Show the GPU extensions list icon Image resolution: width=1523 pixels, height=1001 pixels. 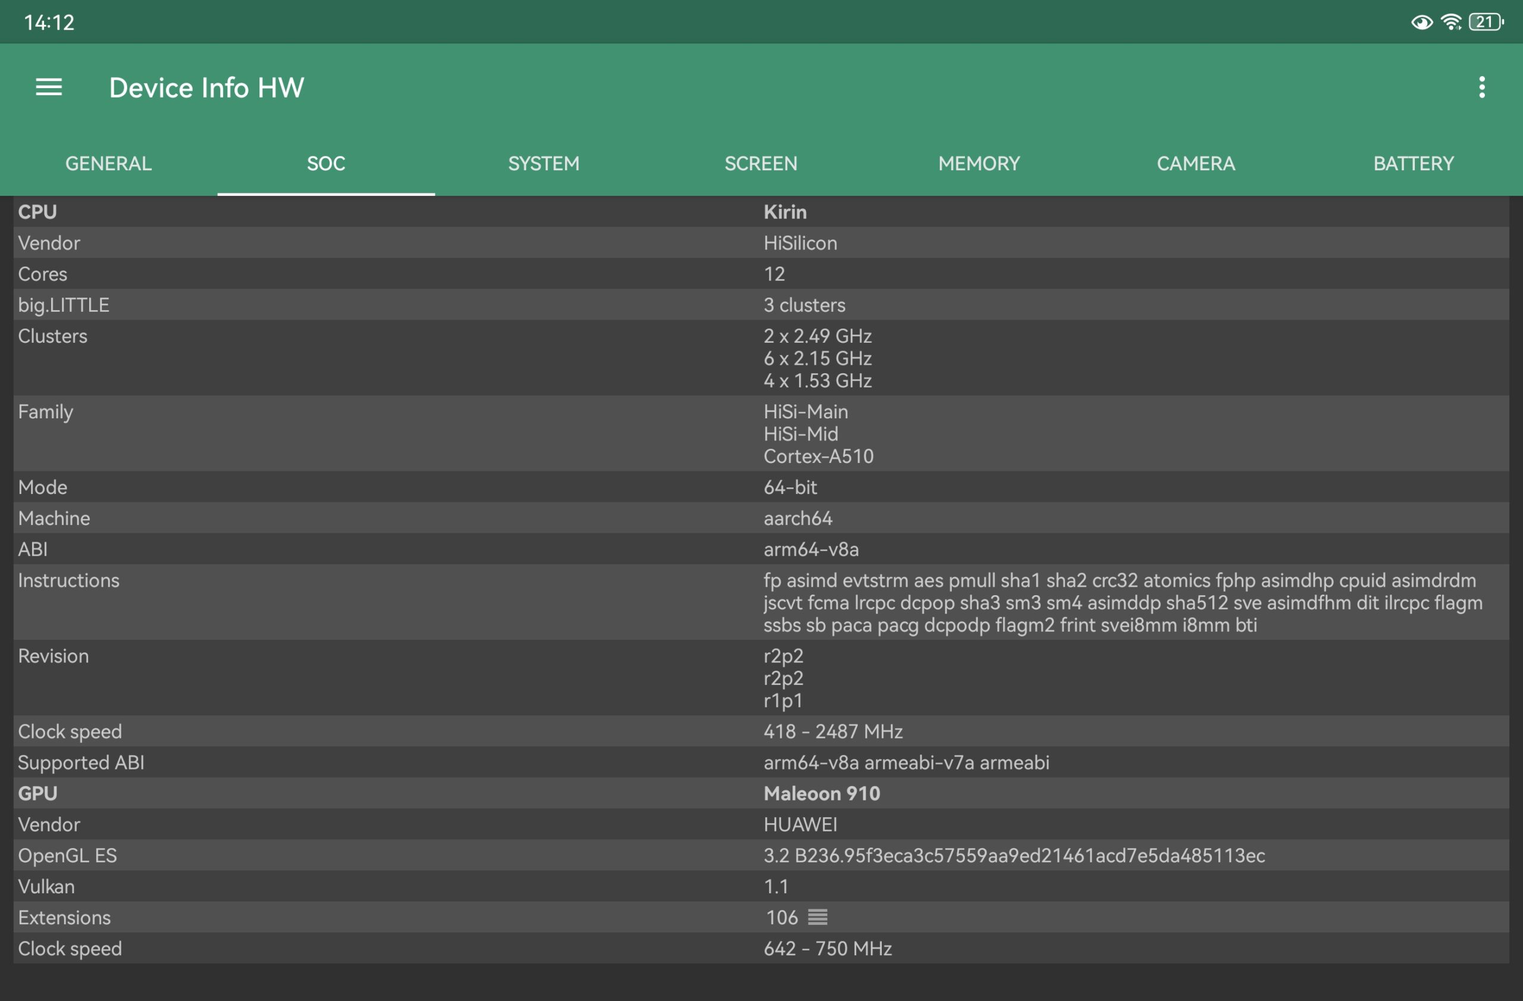817,917
